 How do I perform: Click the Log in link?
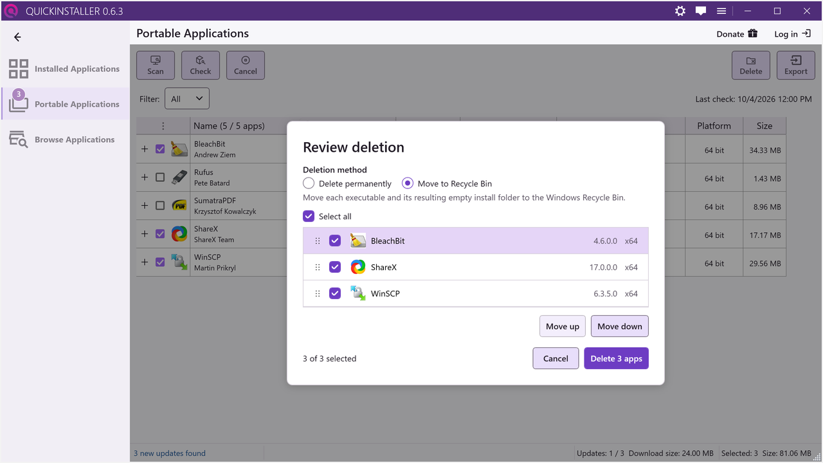click(792, 34)
